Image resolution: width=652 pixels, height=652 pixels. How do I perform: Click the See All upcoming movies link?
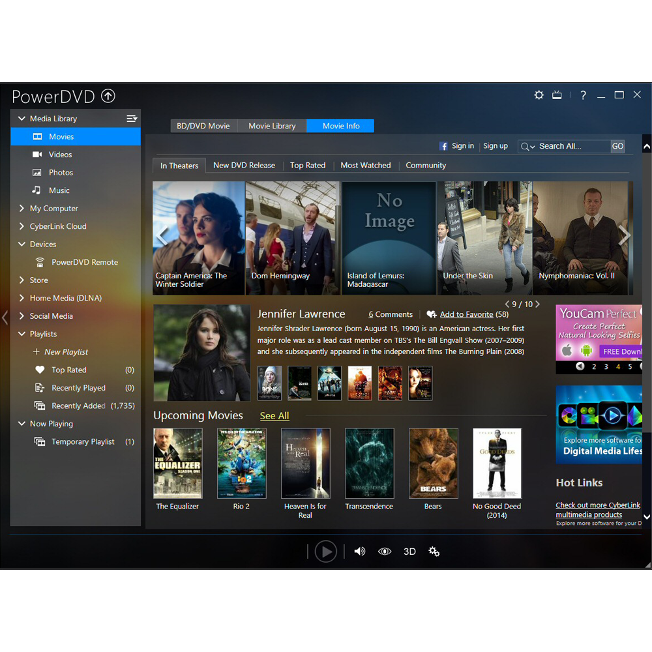(x=274, y=416)
